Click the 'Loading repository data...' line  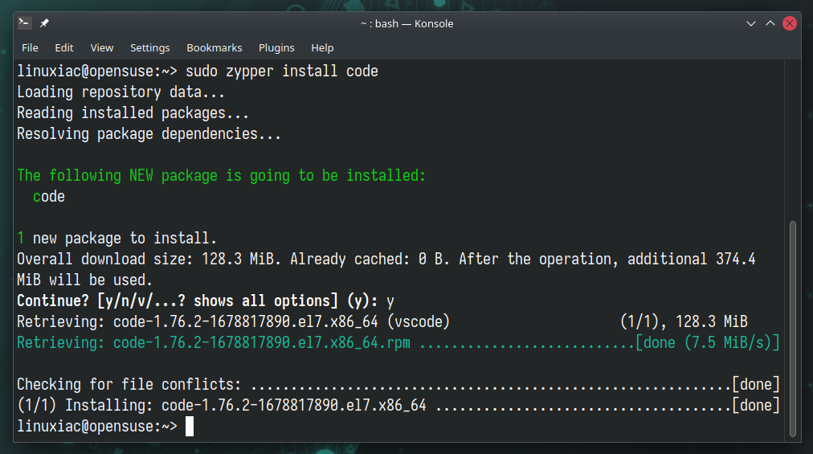point(121,92)
